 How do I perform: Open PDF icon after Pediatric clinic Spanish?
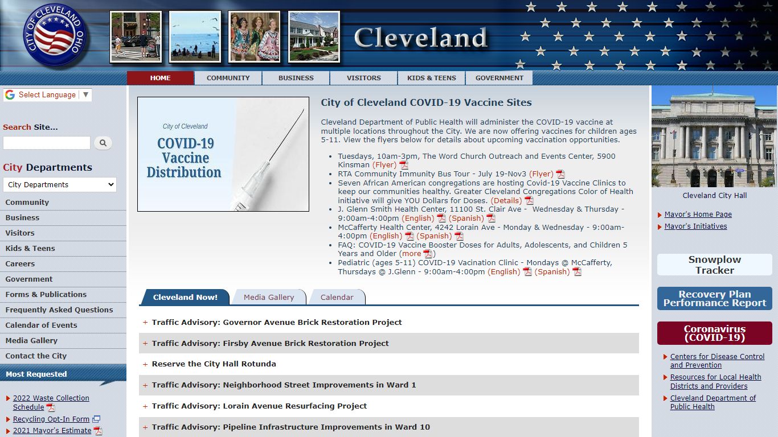[x=577, y=271]
